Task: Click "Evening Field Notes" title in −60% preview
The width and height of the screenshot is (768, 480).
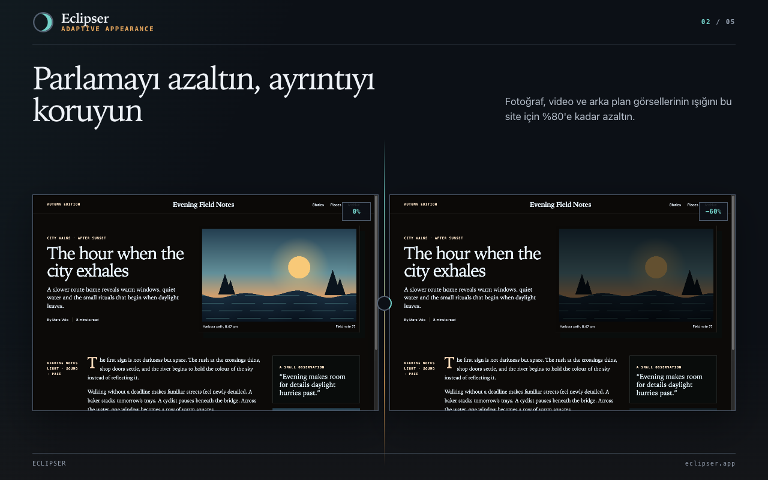Action: pos(560,205)
